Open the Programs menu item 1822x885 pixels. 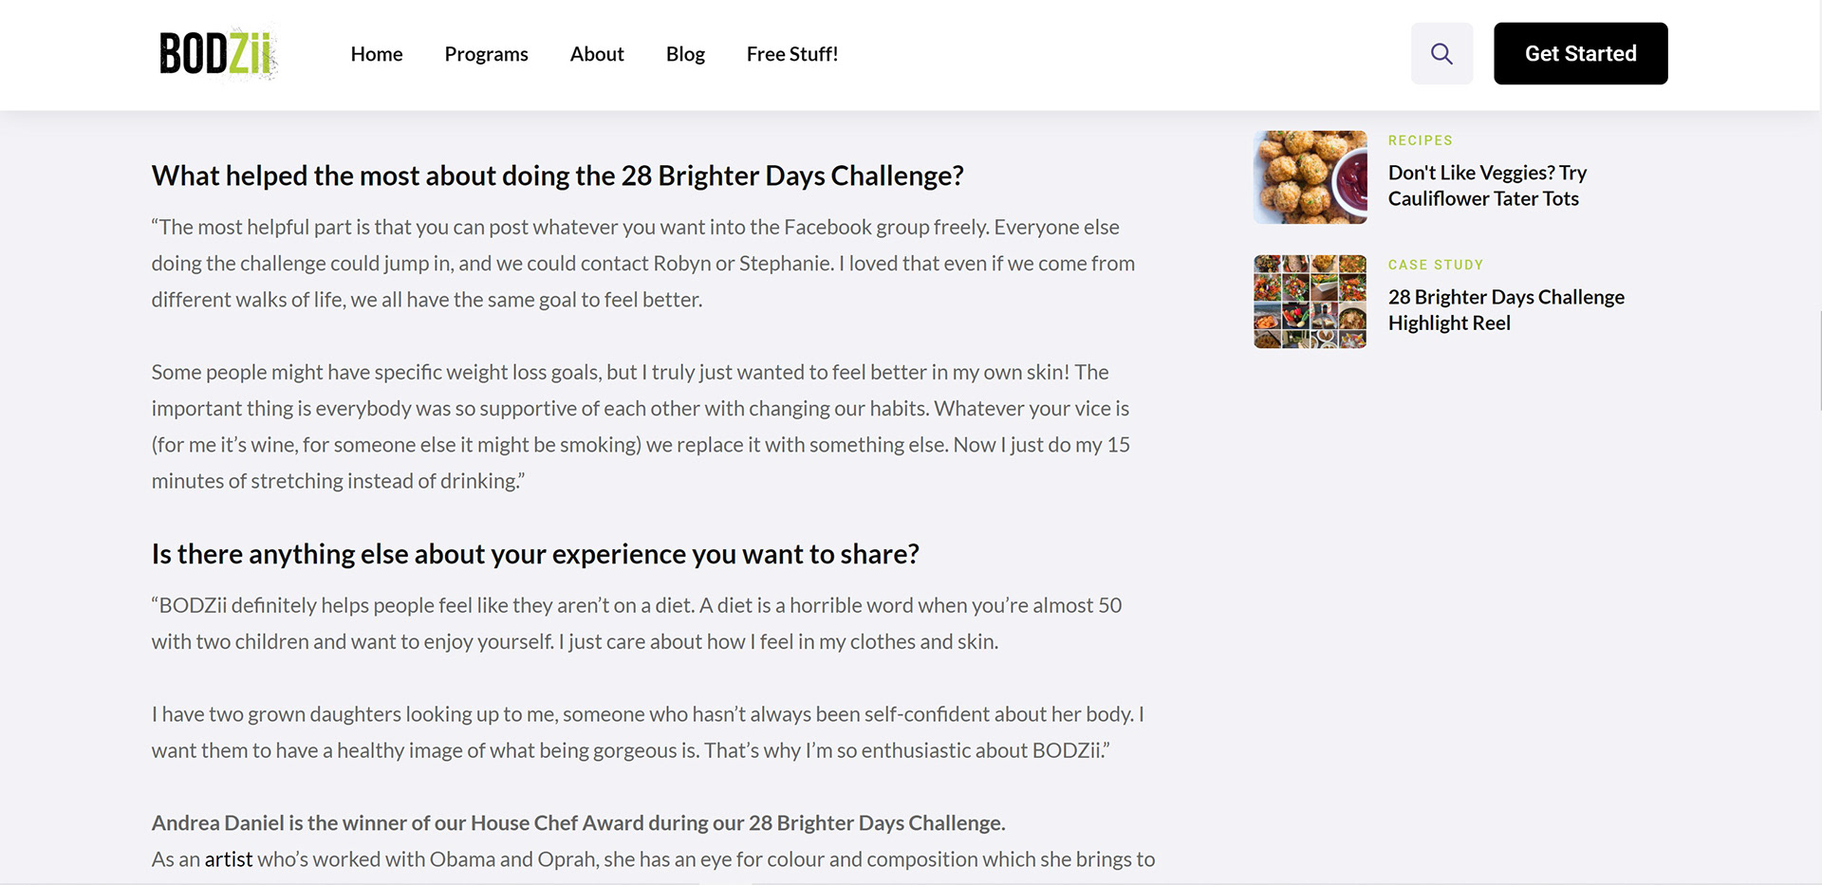tap(486, 54)
